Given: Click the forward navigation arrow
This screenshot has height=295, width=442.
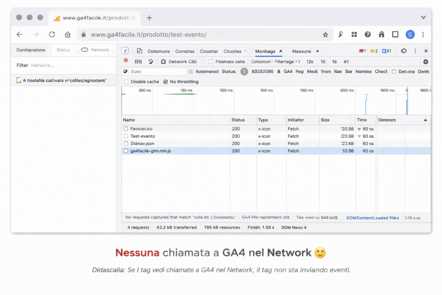Looking at the screenshot, I should (x=35, y=35).
